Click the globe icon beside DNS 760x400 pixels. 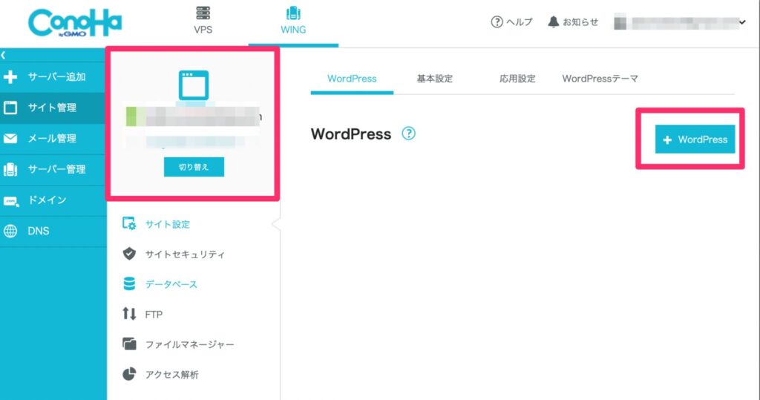[x=10, y=231]
